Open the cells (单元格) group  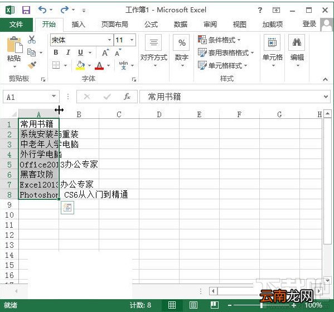pyautogui.click(x=273, y=51)
